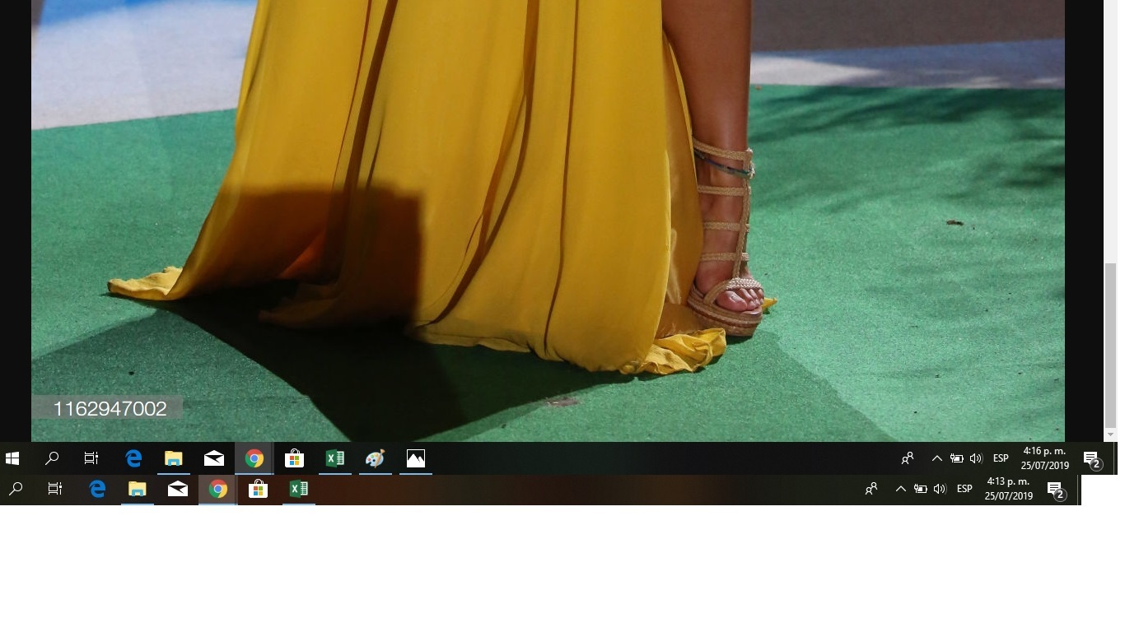Switch to Chrome in the upper taskbar
The height and width of the screenshot is (632, 1125).
pyautogui.click(x=254, y=458)
